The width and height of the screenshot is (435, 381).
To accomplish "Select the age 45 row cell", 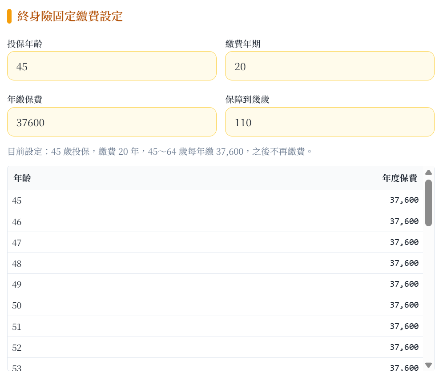I will (x=16, y=201).
